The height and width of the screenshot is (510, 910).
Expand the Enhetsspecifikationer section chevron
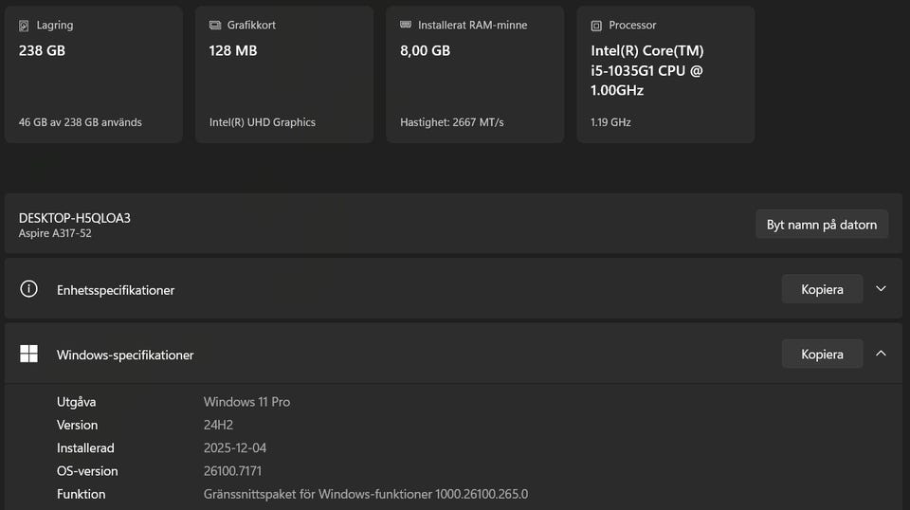(881, 289)
